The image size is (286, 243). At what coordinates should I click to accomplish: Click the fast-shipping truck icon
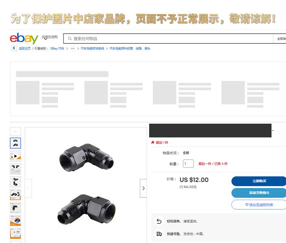159,234
